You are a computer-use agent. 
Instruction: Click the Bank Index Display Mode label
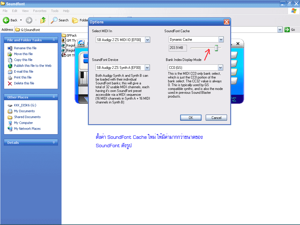coord(183,60)
